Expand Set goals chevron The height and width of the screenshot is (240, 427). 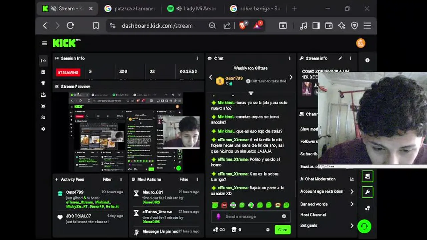click(x=352, y=226)
